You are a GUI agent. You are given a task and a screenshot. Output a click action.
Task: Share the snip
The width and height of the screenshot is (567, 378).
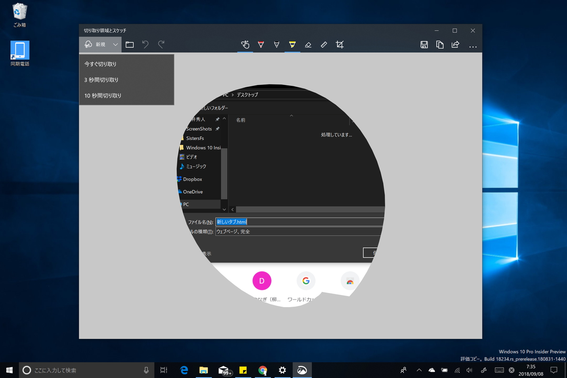pyautogui.click(x=455, y=44)
